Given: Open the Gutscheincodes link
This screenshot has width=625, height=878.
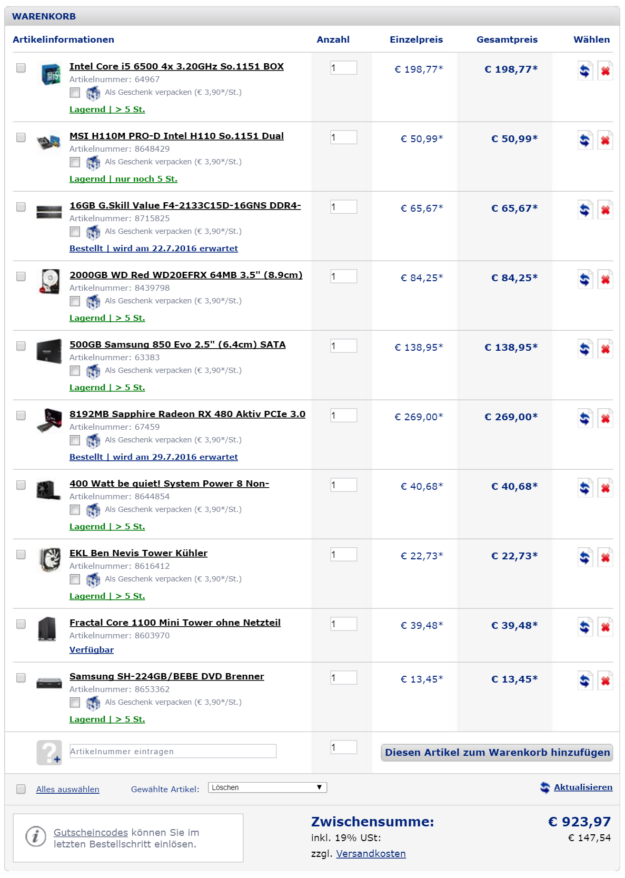Looking at the screenshot, I should pyautogui.click(x=91, y=833).
